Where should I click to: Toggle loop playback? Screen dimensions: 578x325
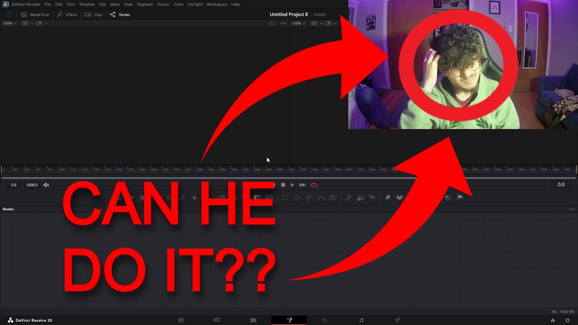click(314, 185)
